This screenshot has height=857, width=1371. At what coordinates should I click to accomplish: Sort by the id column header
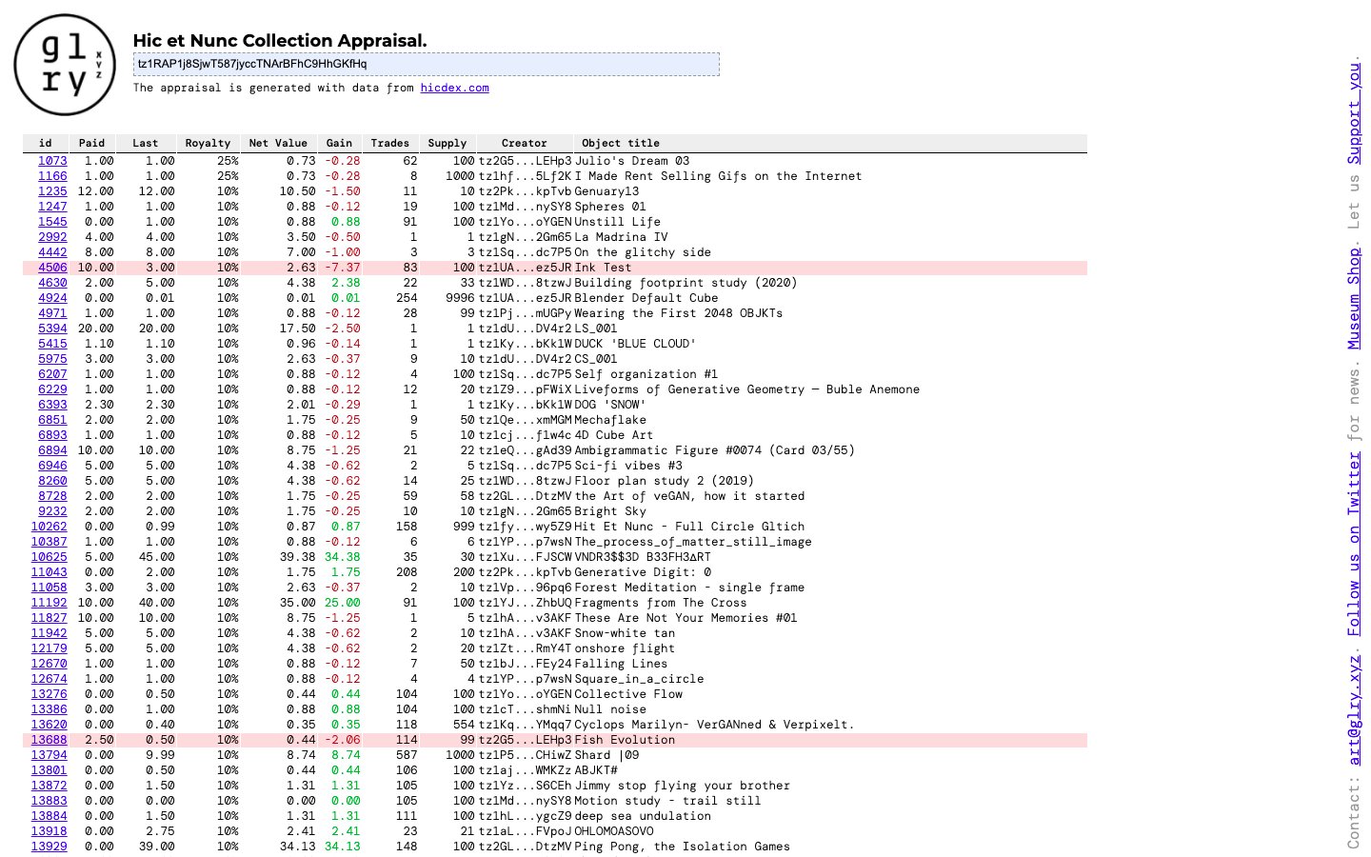click(45, 143)
